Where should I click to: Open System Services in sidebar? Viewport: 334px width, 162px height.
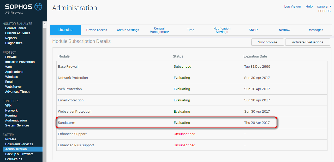[17, 125]
